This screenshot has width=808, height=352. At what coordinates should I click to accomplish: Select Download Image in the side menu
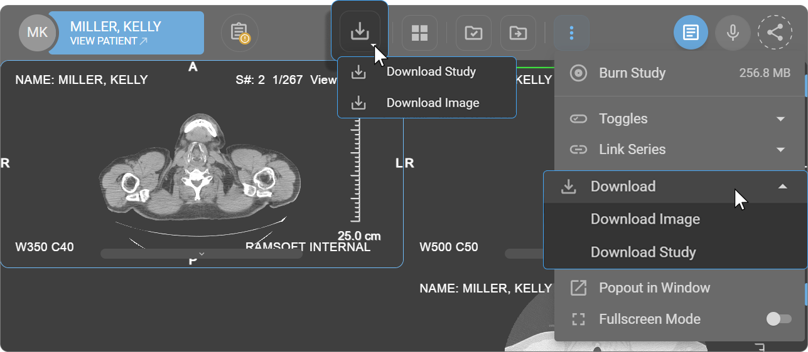coord(675,219)
